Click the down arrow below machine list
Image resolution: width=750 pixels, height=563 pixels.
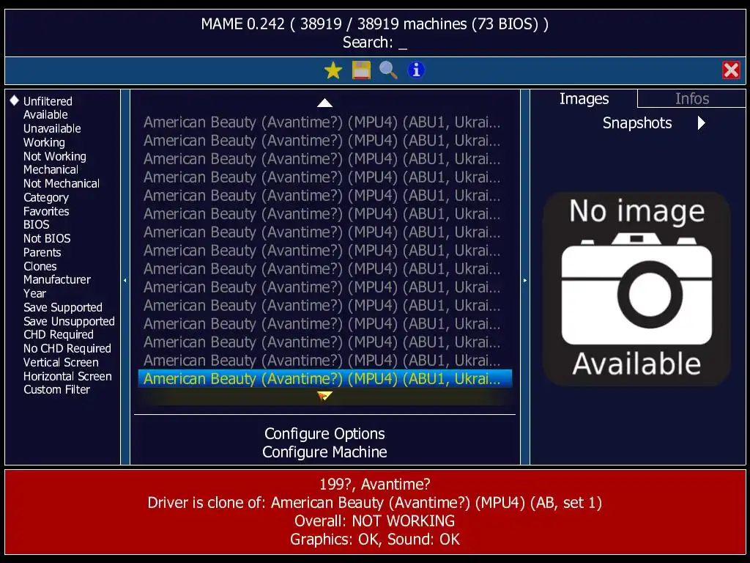[x=324, y=396]
